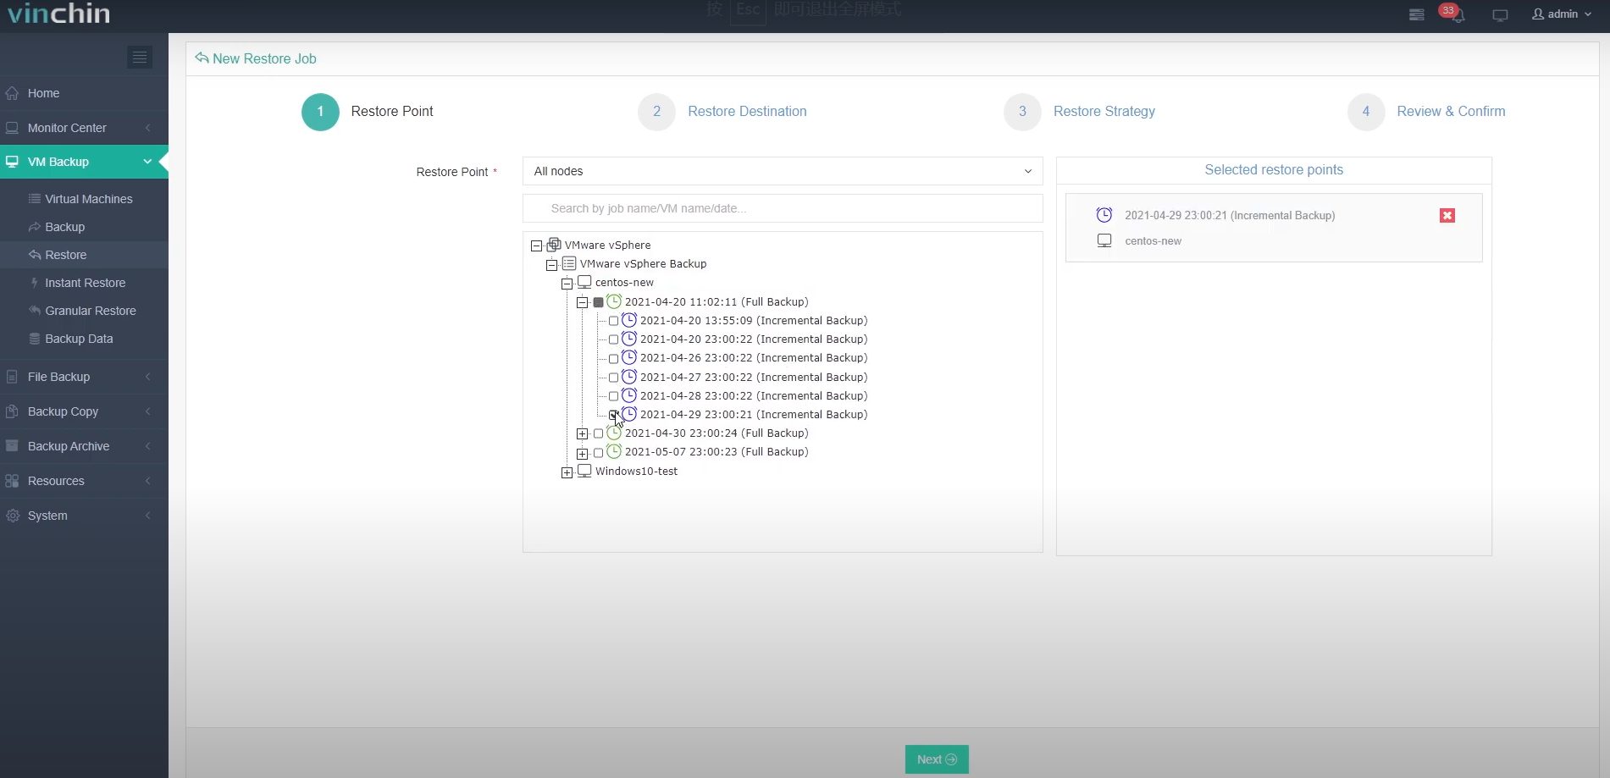Click the clock icon for 2021-04-26 23:00:22 incremental

[629, 357]
